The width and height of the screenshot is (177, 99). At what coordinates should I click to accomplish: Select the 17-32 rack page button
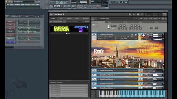(146, 18)
